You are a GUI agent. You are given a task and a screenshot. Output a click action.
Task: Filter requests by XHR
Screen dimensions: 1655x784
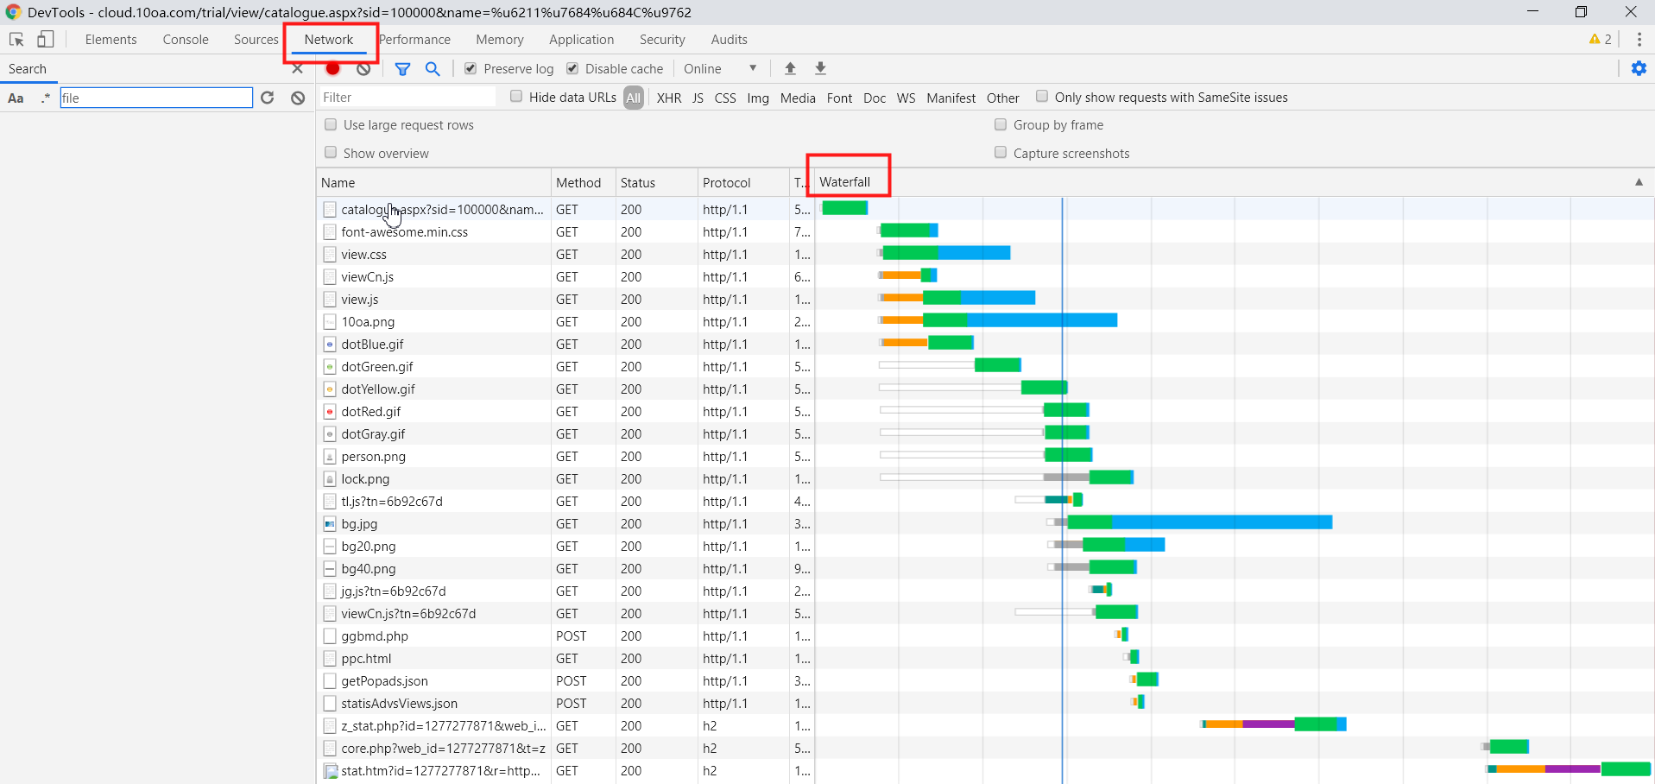[x=669, y=98]
